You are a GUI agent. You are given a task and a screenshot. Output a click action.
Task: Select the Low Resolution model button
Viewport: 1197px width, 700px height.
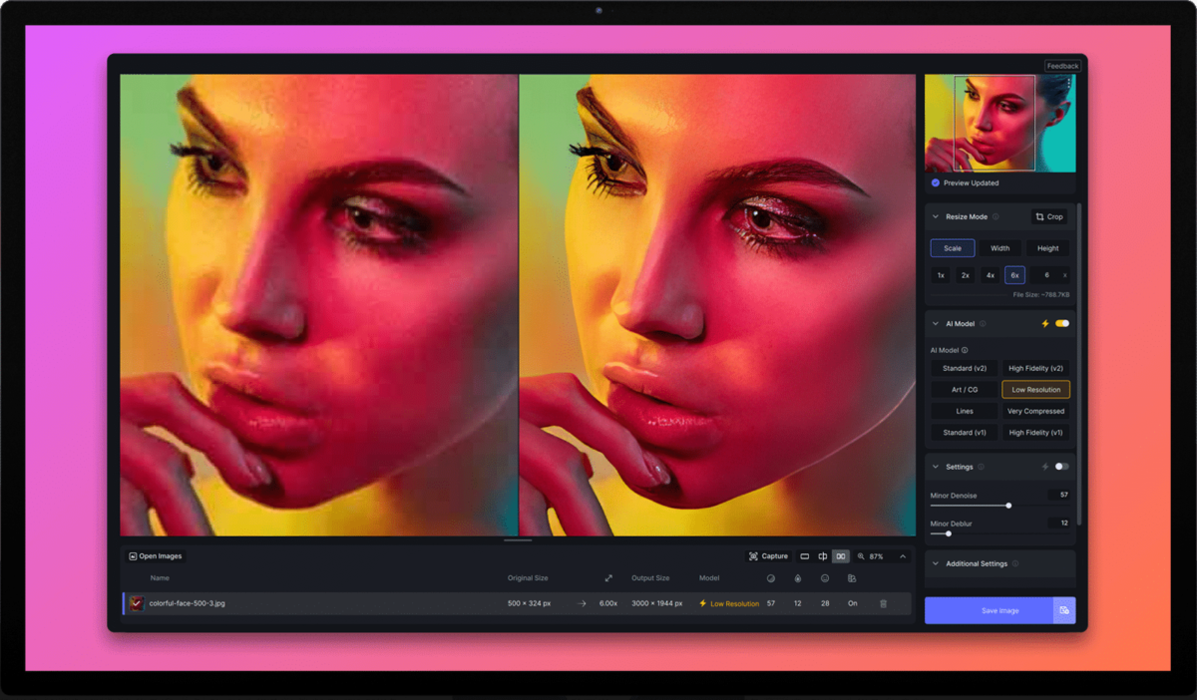tap(1035, 390)
